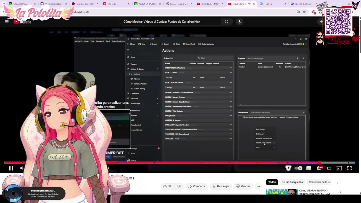
Task: Turn on video subtitles
Action: (309, 168)
